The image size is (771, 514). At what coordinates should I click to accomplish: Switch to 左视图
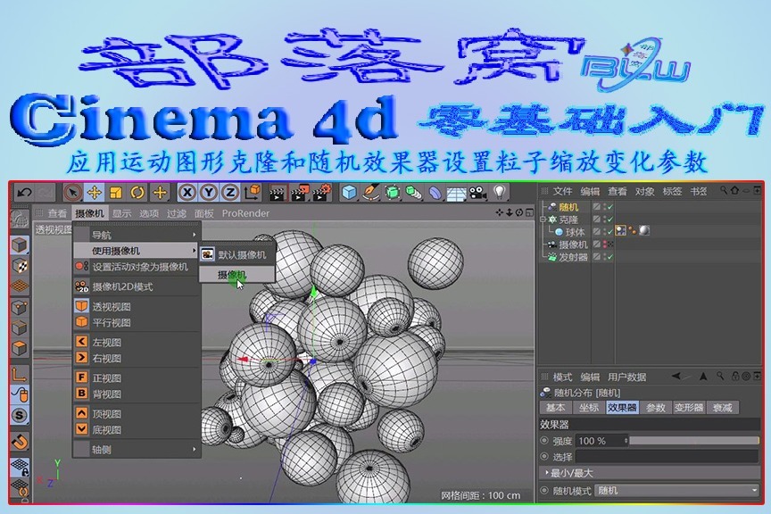(137, 342)
